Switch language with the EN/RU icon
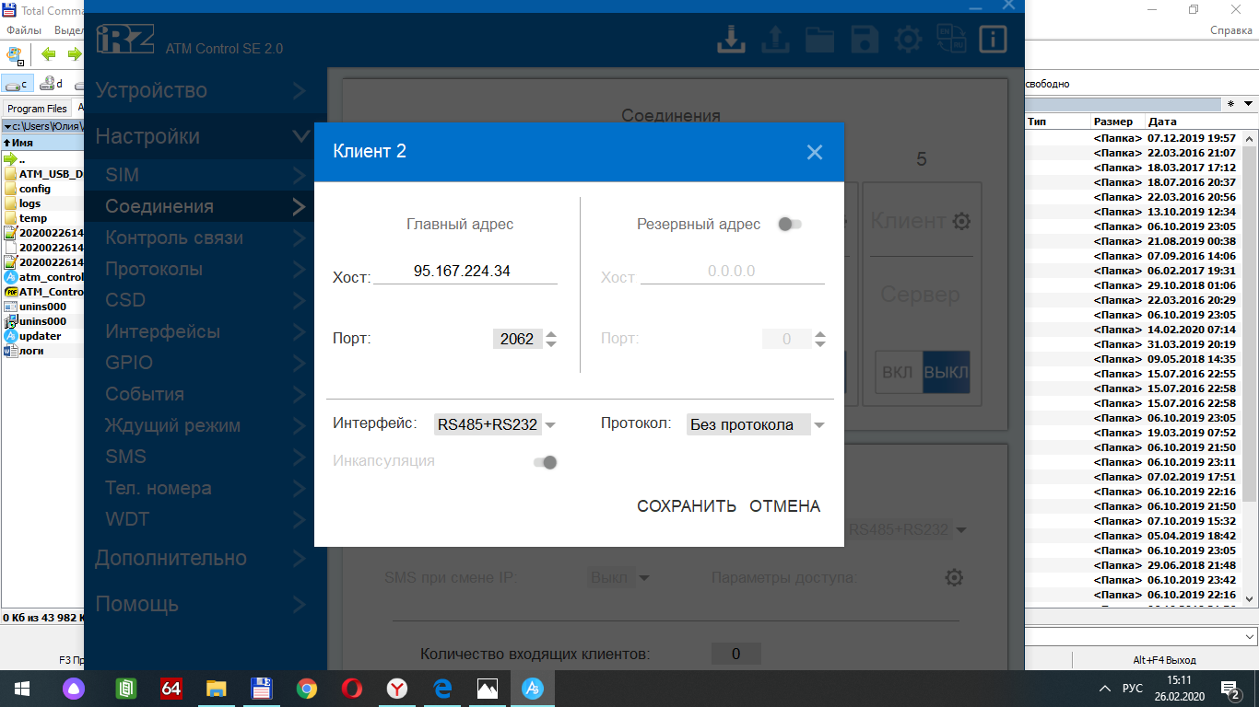This screenshot has width=1259, height=707. 949,38
